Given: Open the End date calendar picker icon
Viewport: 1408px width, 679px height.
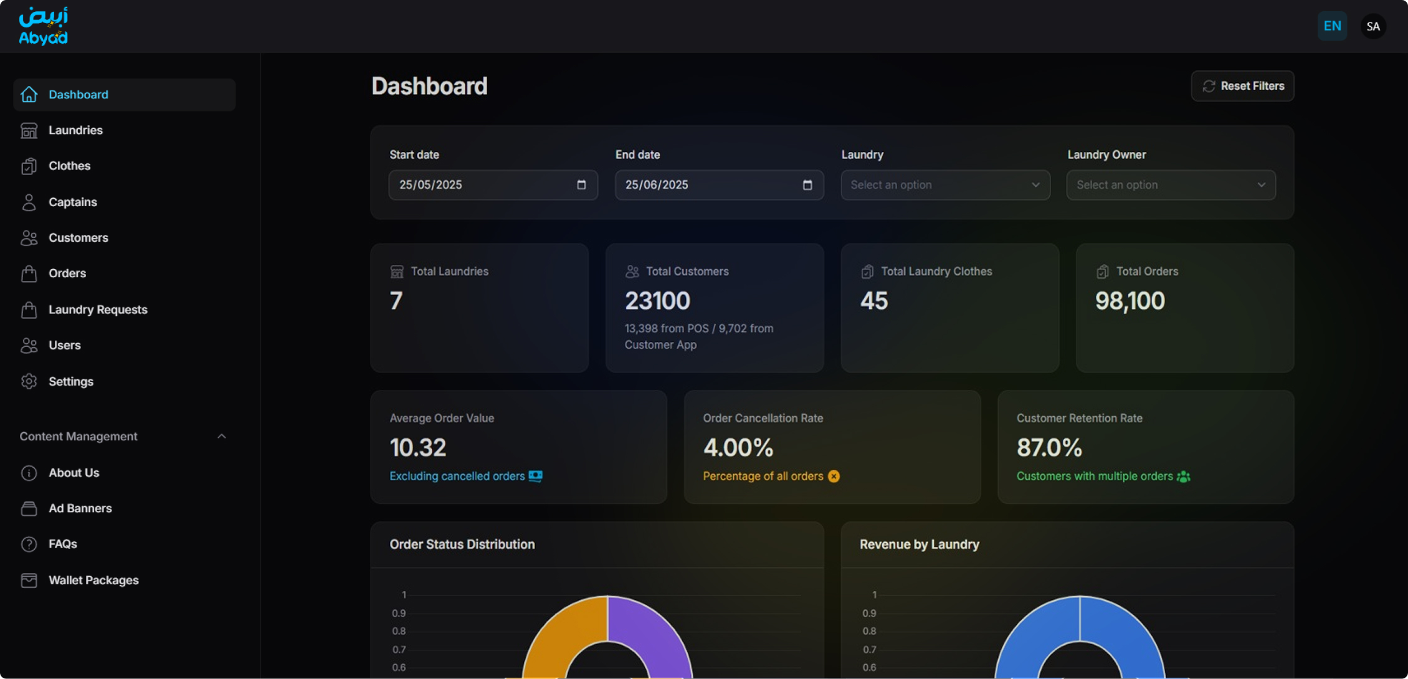Looking at the screenshot, I should pos(807,185).
